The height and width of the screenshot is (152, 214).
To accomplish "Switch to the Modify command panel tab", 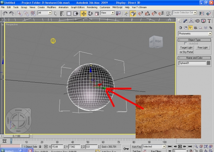I will click(185, 21).
